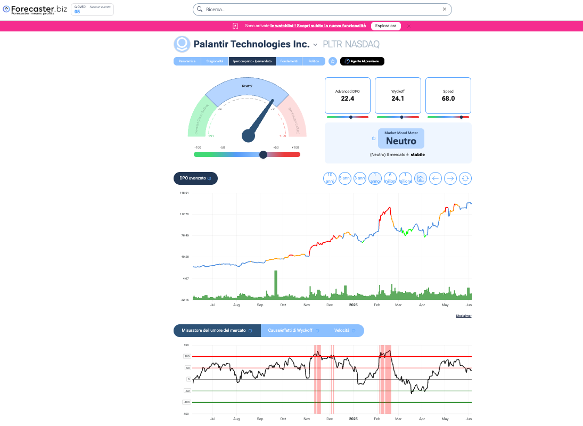Click the chart type icon
Image resolution: width=583 pixels, height=426 pixels.
coord(421,178)
